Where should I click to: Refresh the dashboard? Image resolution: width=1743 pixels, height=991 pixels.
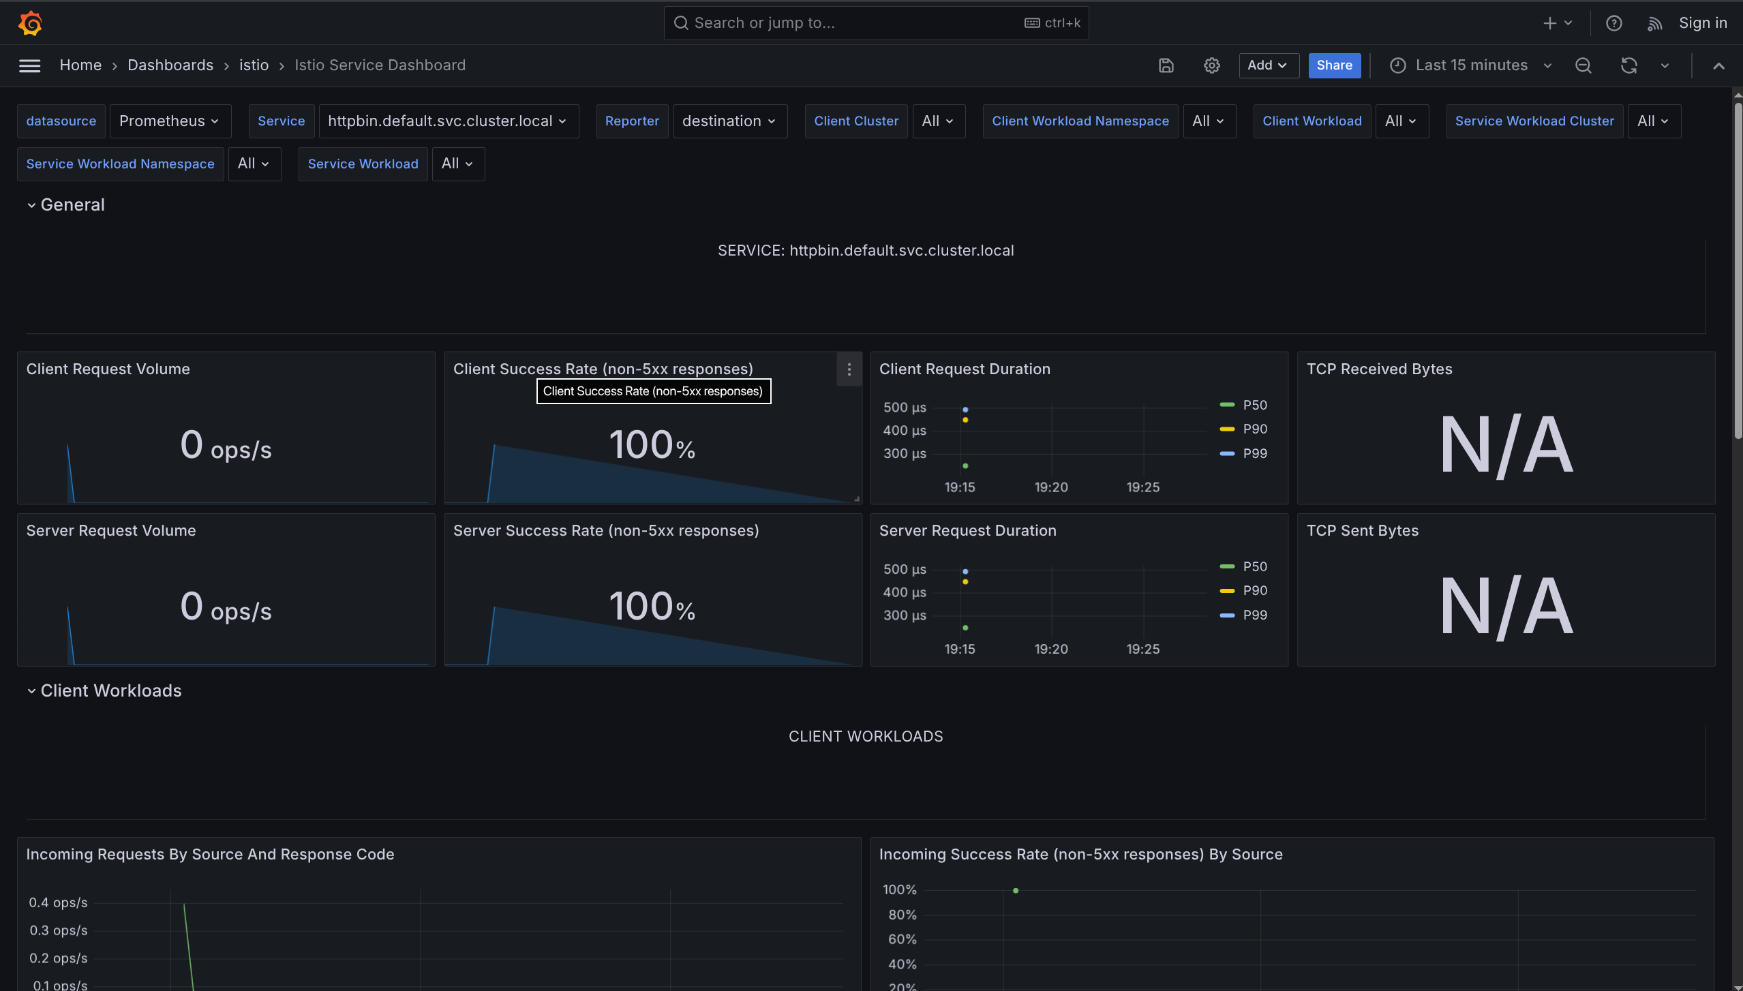point(1628,65)
